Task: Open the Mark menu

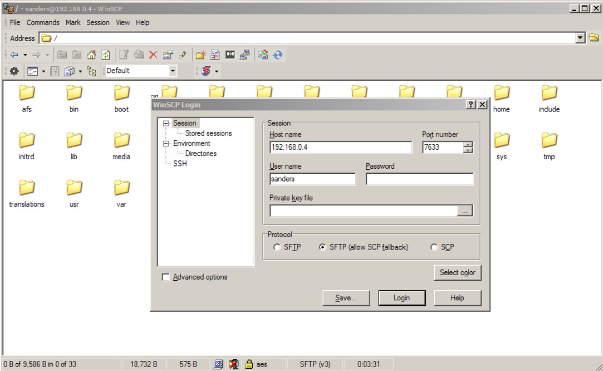Action: pos(73,22)
